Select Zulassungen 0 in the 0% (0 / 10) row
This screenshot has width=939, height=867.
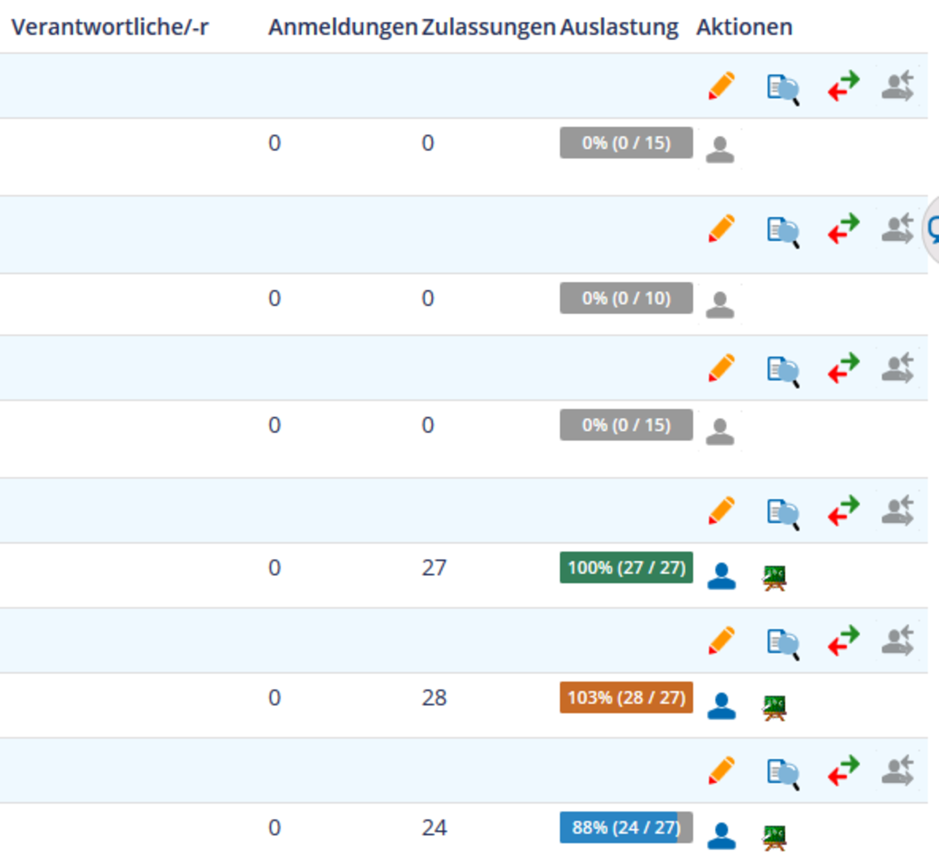(x=428, y=298)
